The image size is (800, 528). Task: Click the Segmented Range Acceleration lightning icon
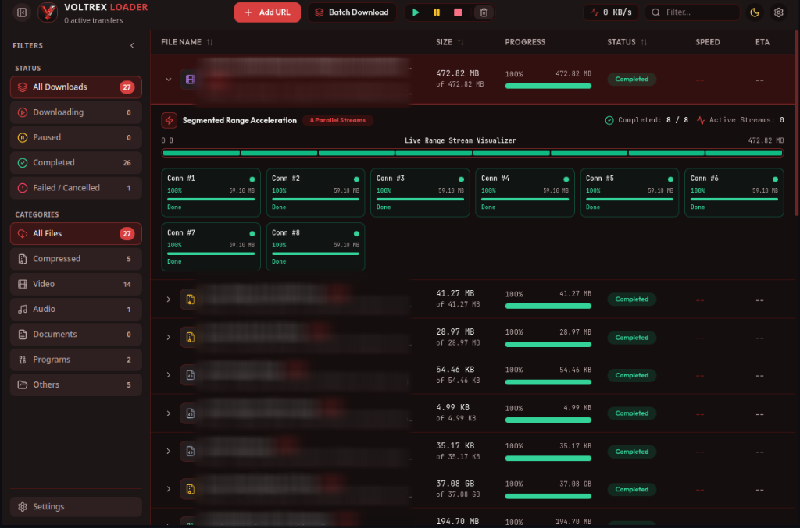click(170, 121)
